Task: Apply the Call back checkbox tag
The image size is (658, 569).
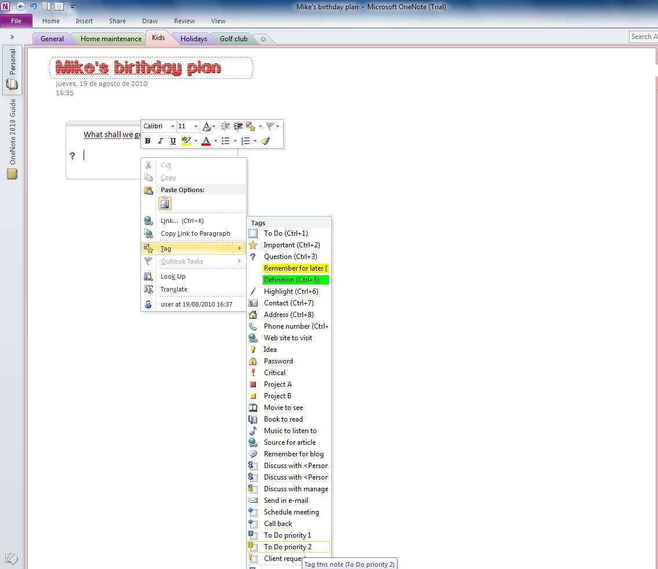Action: [x=289, y=524]
